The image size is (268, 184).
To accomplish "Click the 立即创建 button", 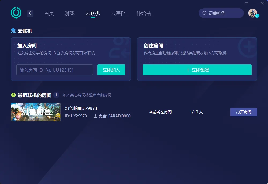I will [x=197, y=70].
